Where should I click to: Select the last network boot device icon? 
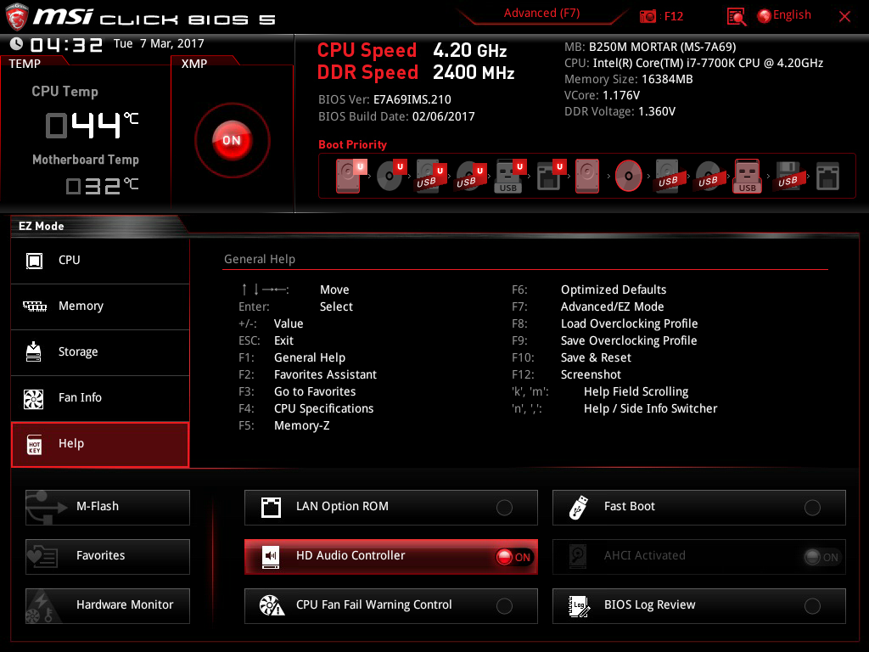click(827, 176)
